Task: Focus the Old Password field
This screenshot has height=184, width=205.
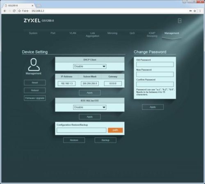Action: point(155,64)
